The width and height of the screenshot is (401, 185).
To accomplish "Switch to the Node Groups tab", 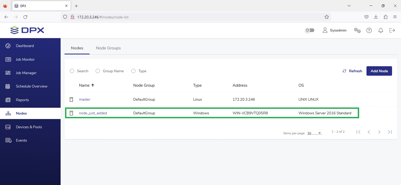I will pyautogui.click(x=108, y=48).
